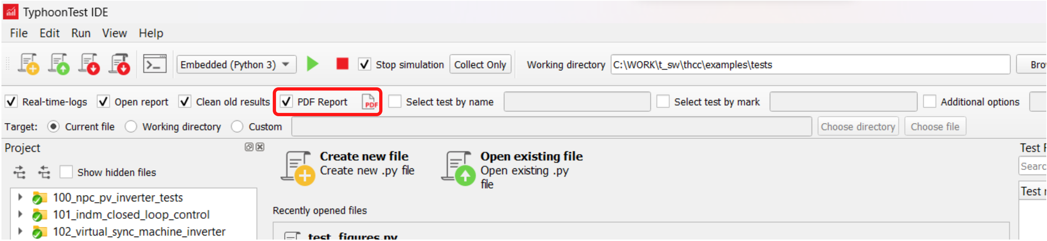
Task: Click the save all files icon
Action: (x=119, y=64)
